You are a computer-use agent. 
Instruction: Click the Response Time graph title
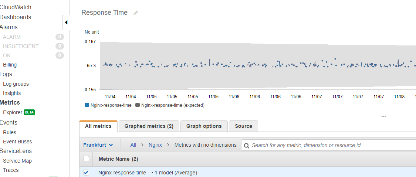105,13
